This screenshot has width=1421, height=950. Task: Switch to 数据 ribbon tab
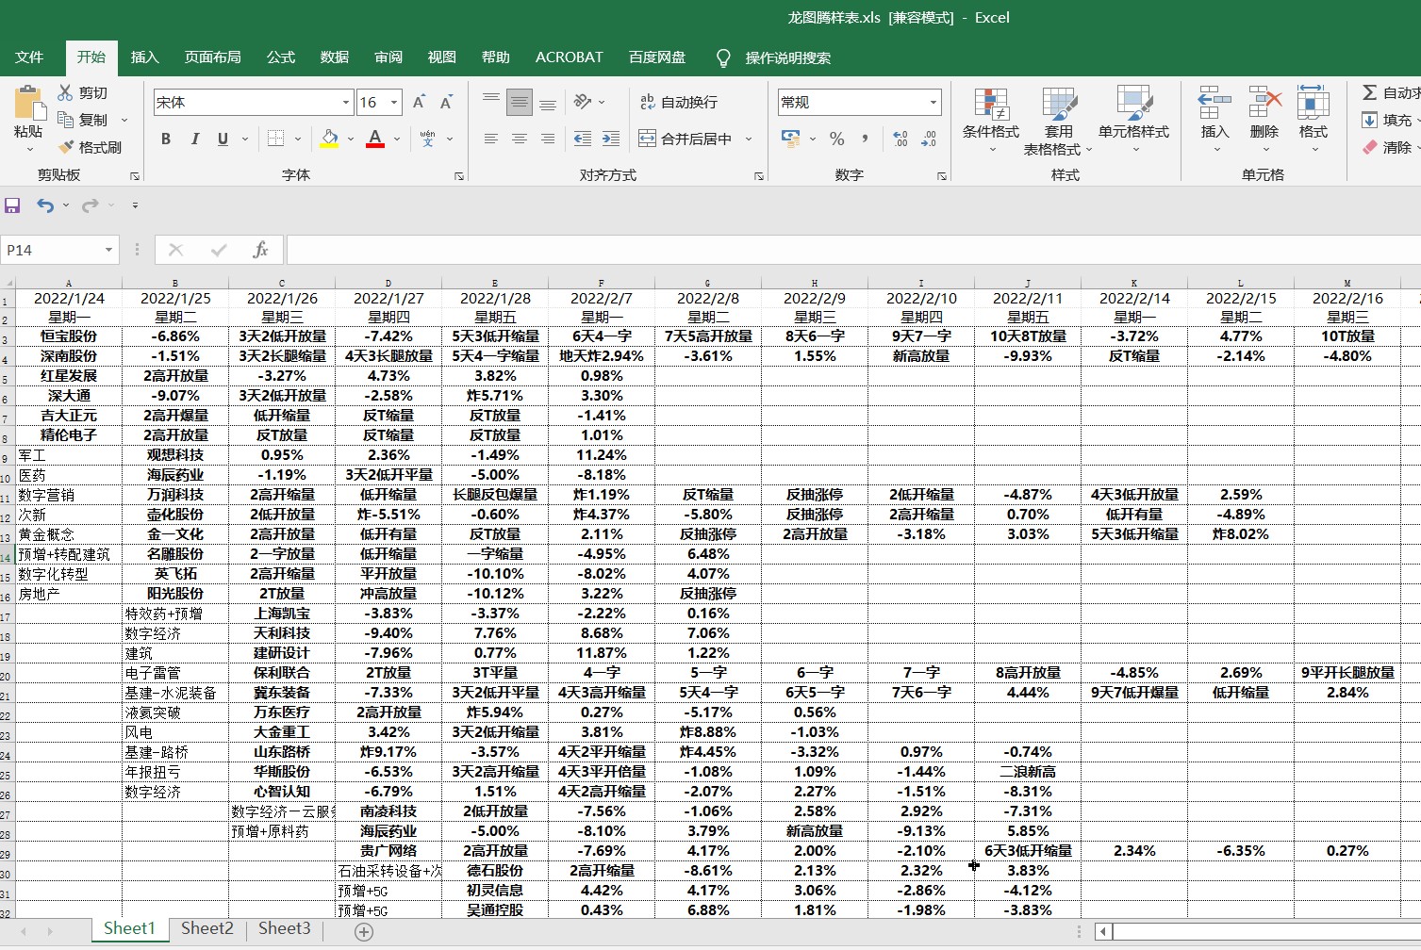click(x=335, y=57)
